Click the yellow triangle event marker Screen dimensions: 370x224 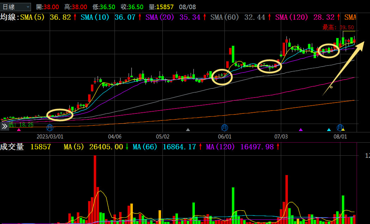[343, 130]
